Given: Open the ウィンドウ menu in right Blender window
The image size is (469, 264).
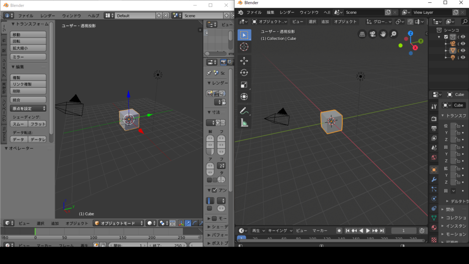Looking at the screenshot, I should [309, 12].
